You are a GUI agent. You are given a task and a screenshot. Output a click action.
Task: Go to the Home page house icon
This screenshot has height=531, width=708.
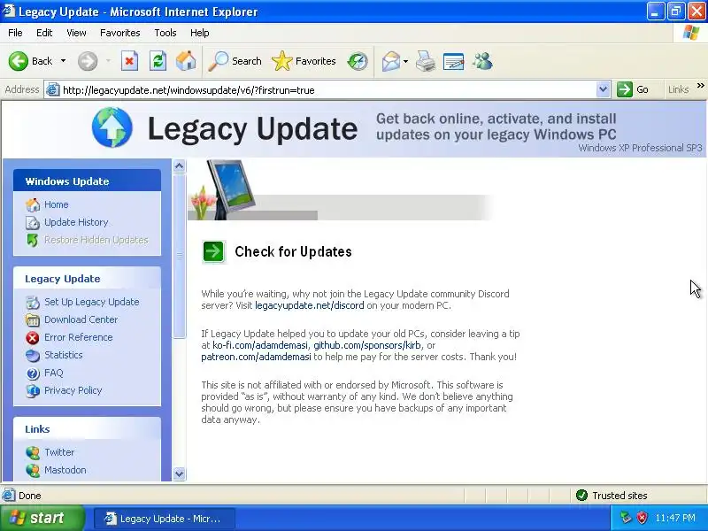tap(186, 61)
